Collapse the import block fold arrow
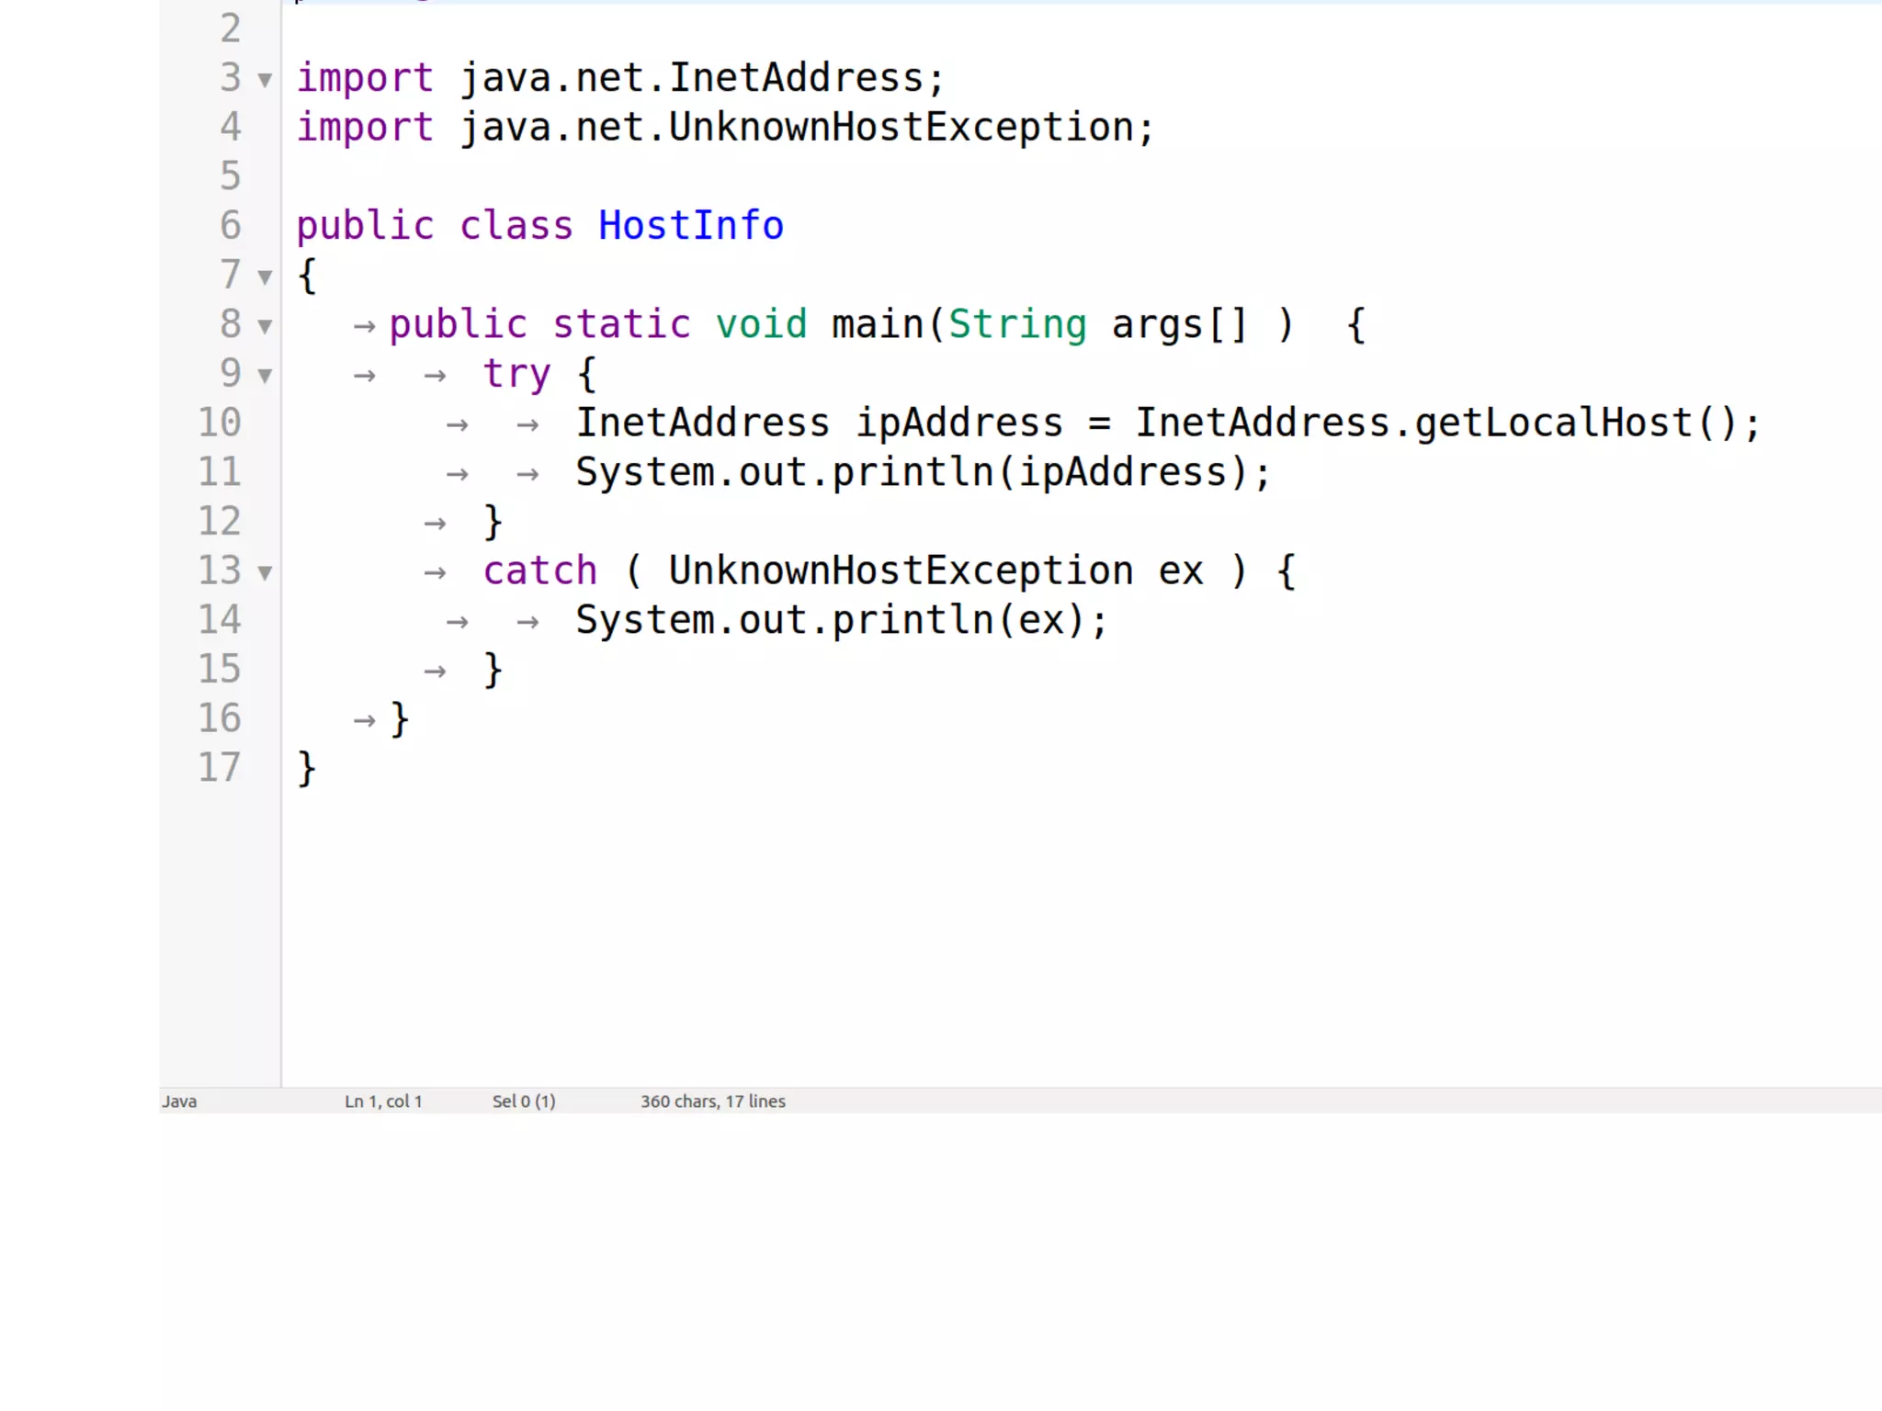1882x1411 pixels. click(x=265, y=80)
